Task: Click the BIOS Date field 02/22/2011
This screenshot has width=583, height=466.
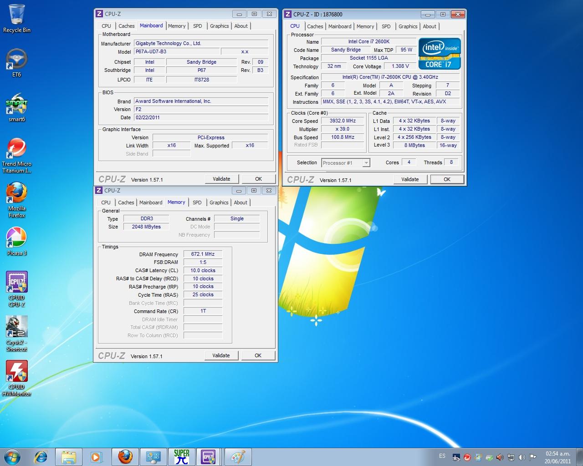Action: (x=201, y=117)
